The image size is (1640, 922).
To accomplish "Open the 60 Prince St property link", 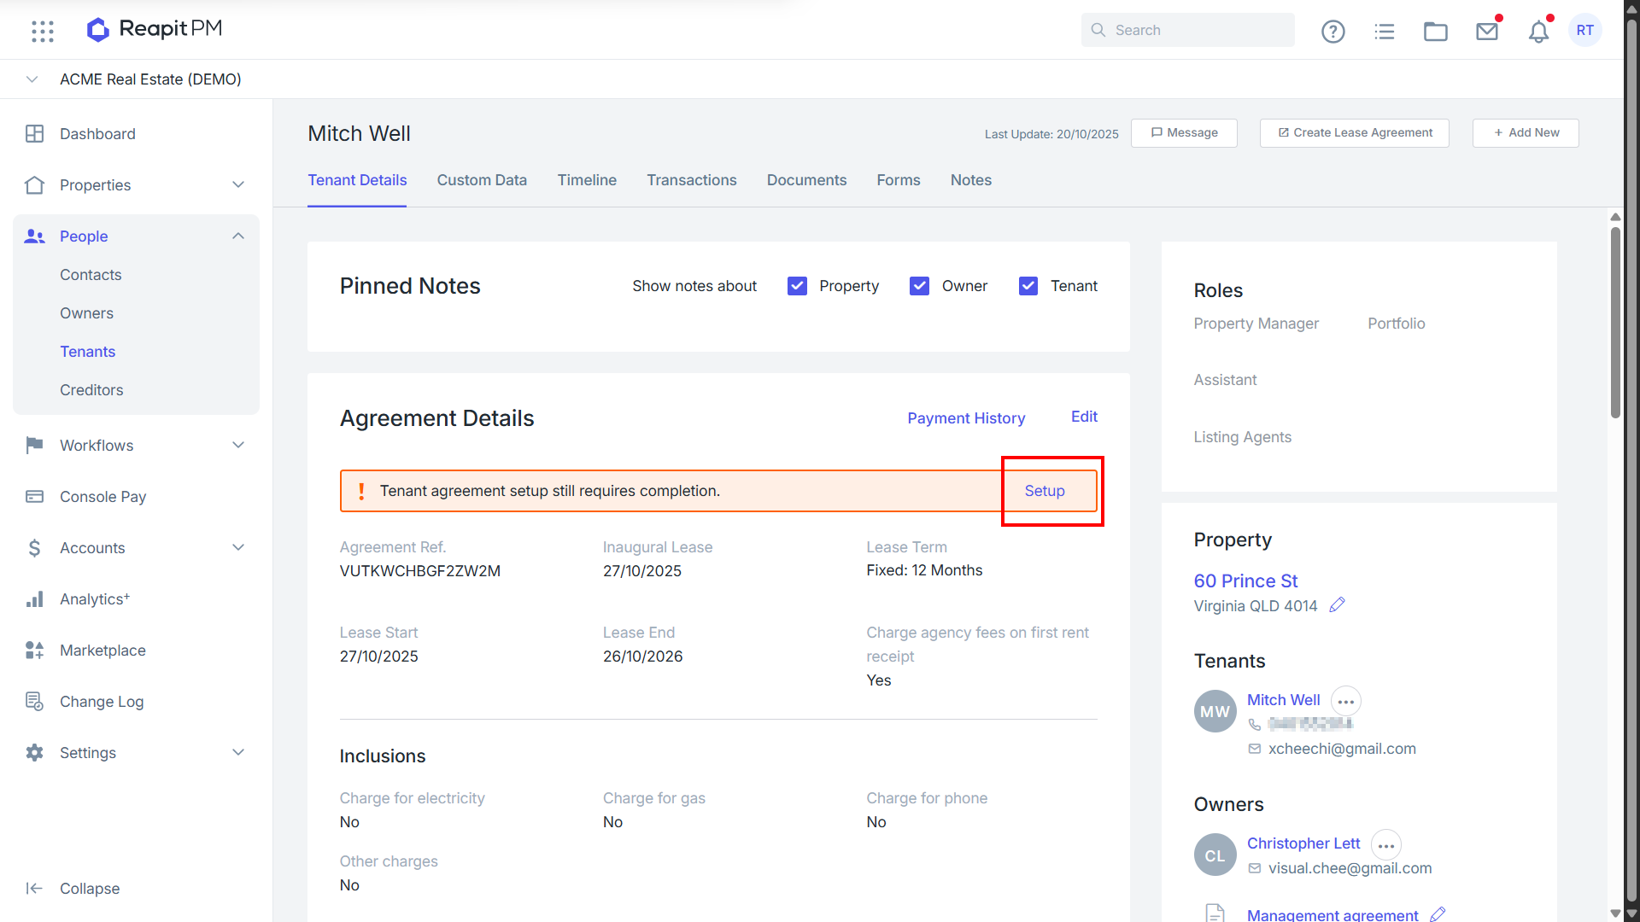I will point(1245,581).
